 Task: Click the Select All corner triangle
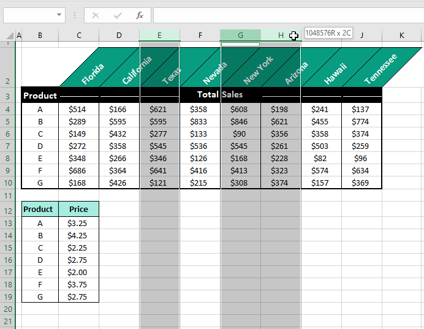click(x=10, y=36)
